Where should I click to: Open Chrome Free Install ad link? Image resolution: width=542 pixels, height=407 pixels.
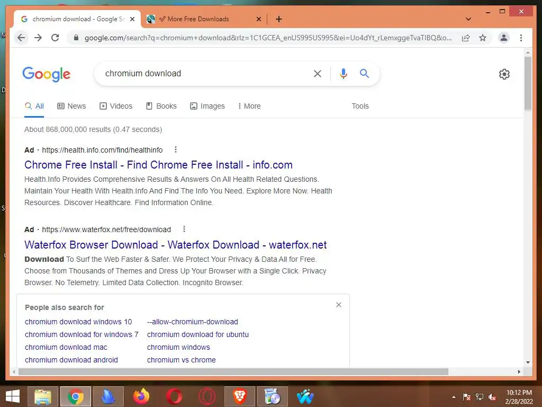coord(158,165)
